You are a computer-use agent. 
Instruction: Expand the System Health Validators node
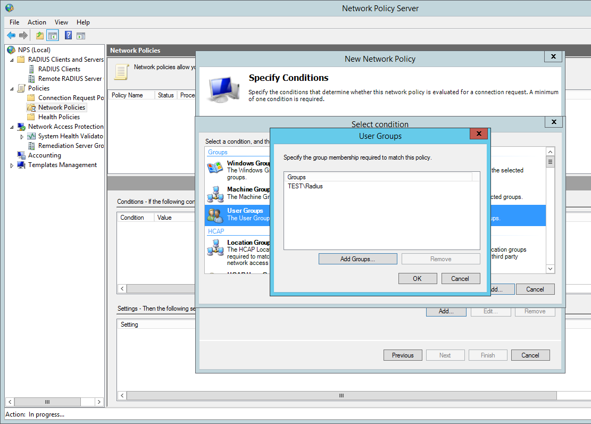coord(22,136)
